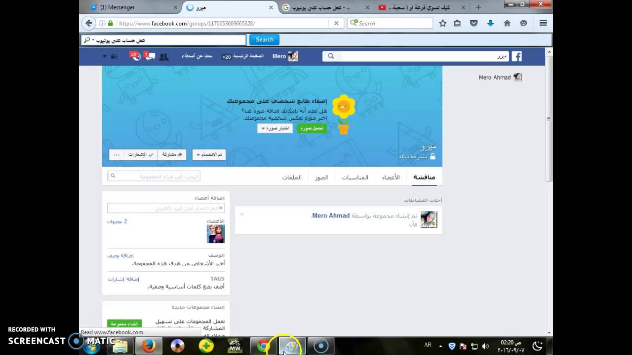Screen dimensions: 632x355
Task: Go to Firefox home page icon
Action: [x=507, y=23]
